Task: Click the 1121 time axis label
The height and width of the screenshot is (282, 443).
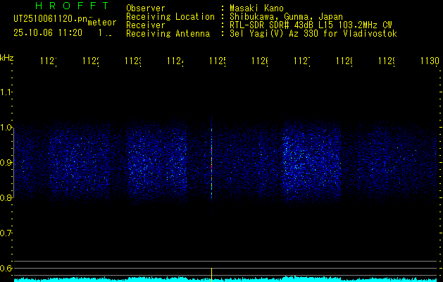Action: tap(49, 61)
